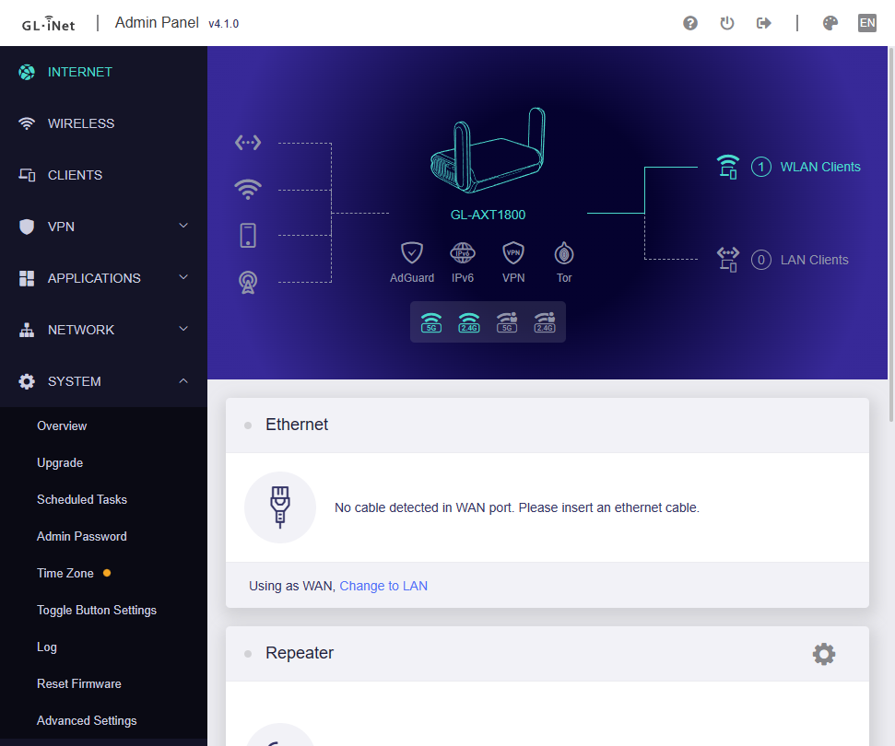The height and width of the screenshot is (746, 895).
Task: Click the logout arrow icon
Action: tap(764, 23)
